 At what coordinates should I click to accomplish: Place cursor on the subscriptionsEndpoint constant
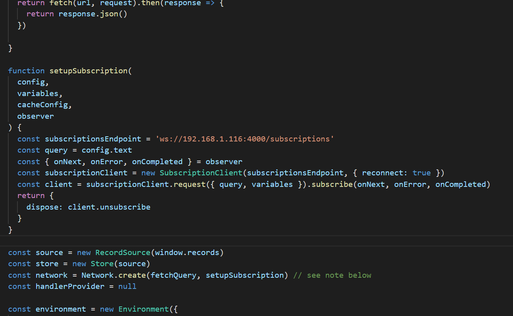coord(92,139)
